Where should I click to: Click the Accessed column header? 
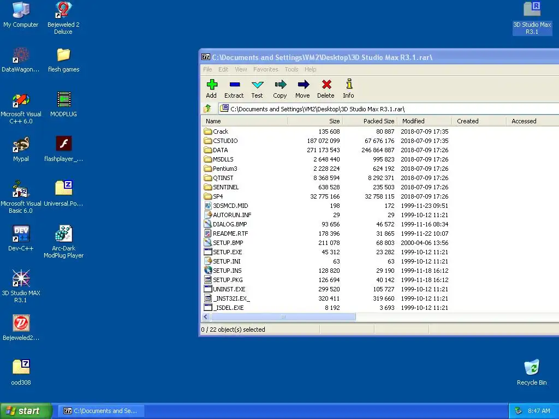[533, 121]
